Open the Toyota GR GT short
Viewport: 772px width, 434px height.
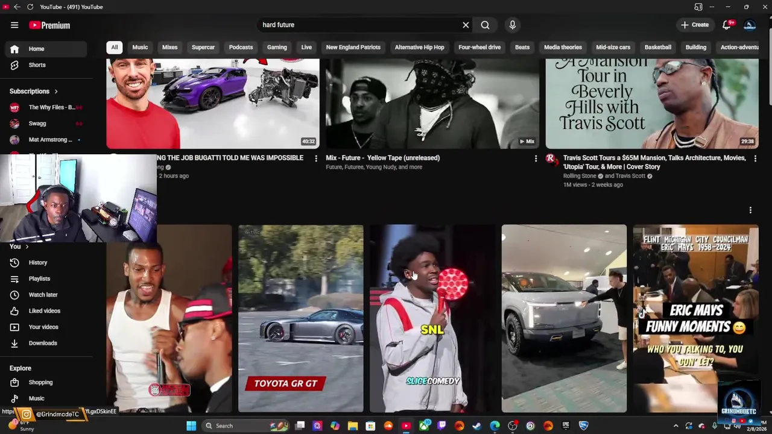(x=300, y=318)
